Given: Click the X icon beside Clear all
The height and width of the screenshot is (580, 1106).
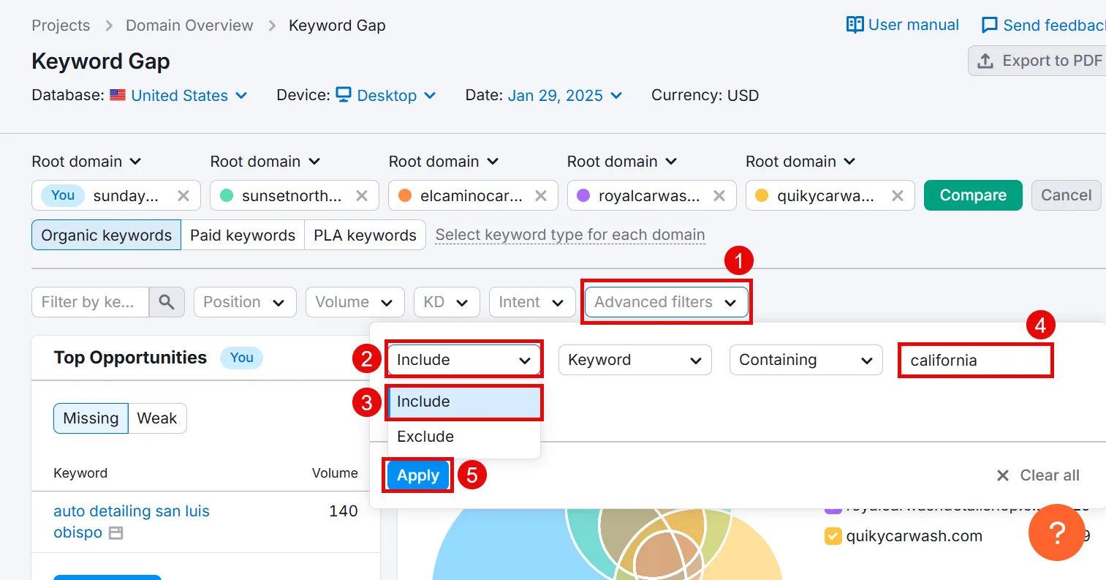Looking at the screenshot, I should [x=1003, y=475].
